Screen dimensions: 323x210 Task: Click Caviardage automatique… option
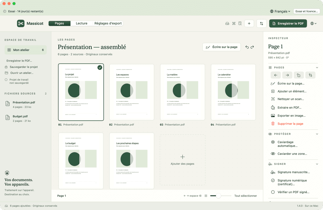click(287, 144)
